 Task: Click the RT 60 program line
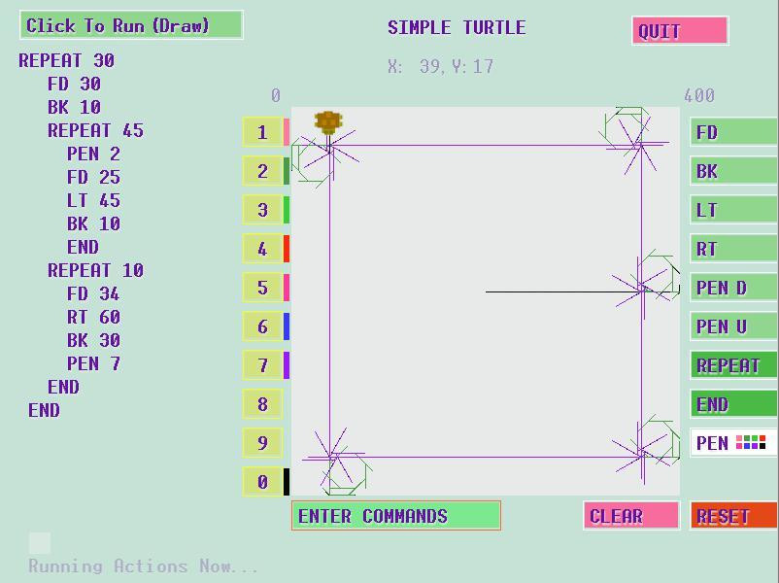93,317
